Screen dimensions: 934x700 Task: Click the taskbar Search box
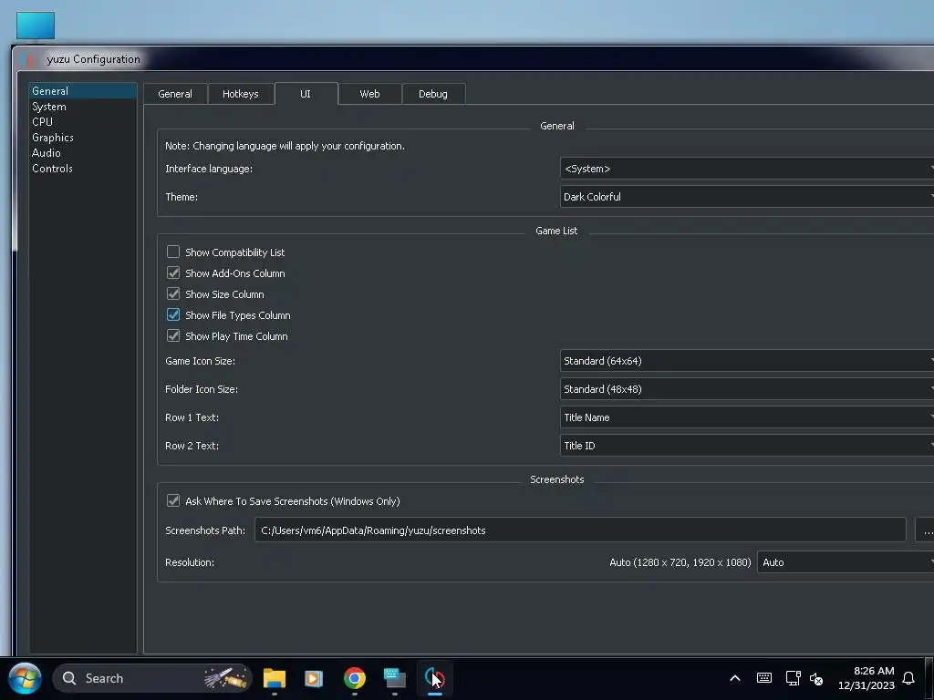tap(152, 678)
